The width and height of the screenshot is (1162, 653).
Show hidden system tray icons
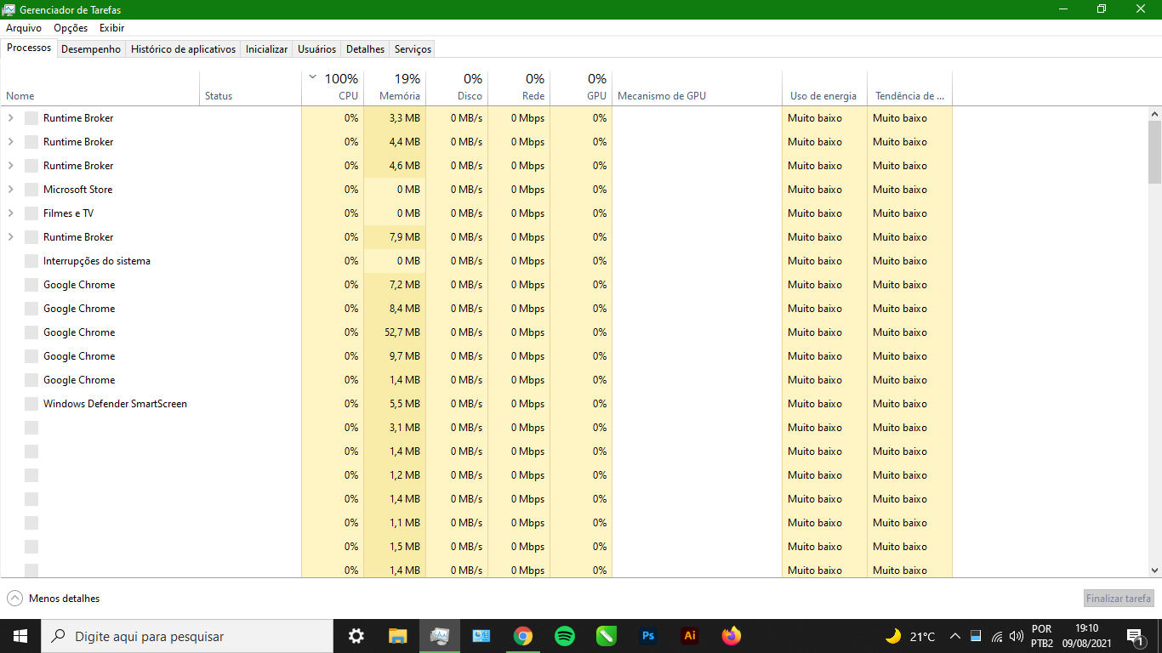[x=954, y=636]
